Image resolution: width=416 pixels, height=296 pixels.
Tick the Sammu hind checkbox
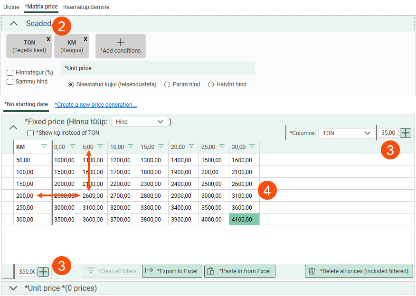click(10, 82)
